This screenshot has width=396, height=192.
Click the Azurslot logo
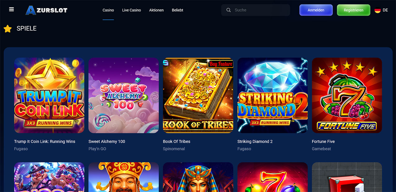coord(46,10)
